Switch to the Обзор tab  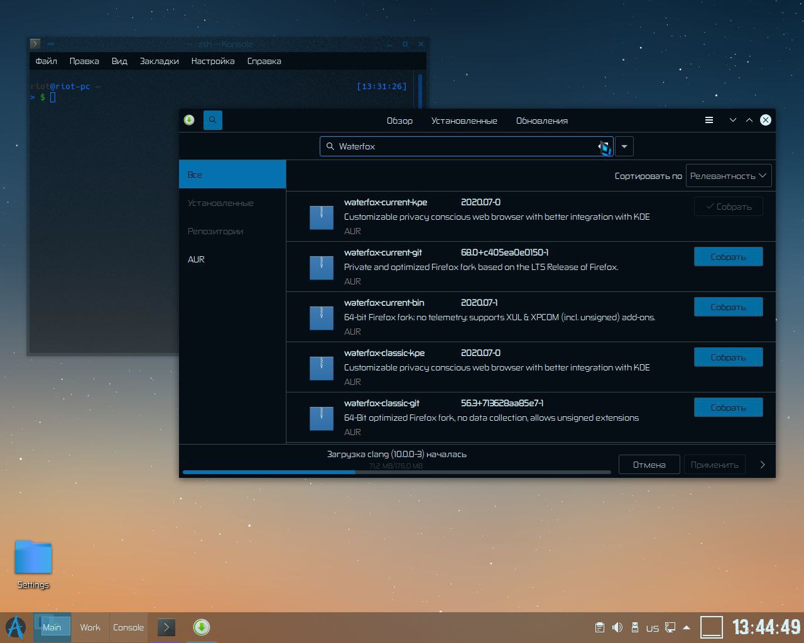point(399,121)
